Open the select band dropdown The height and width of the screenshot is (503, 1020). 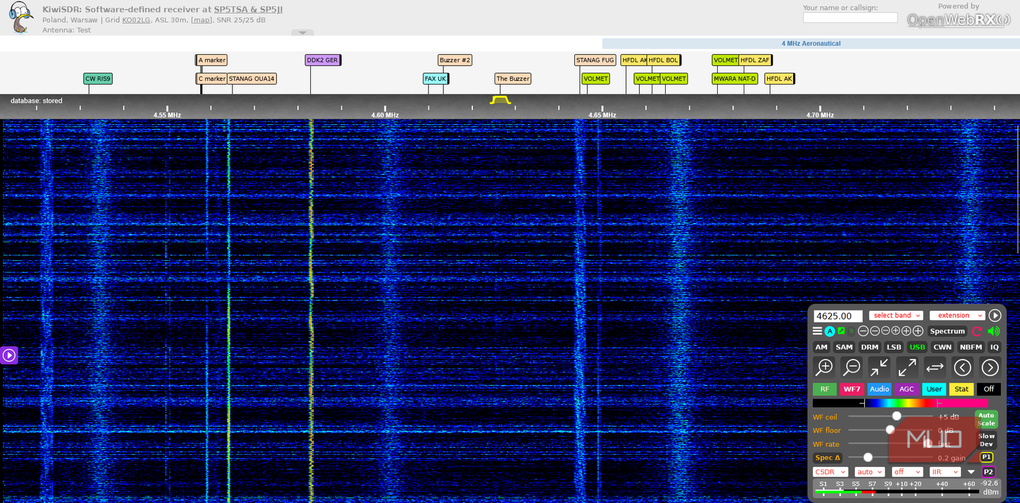(x=896, y=315)
